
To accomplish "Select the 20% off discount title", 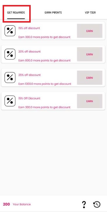I will click(x=30, y=52).
